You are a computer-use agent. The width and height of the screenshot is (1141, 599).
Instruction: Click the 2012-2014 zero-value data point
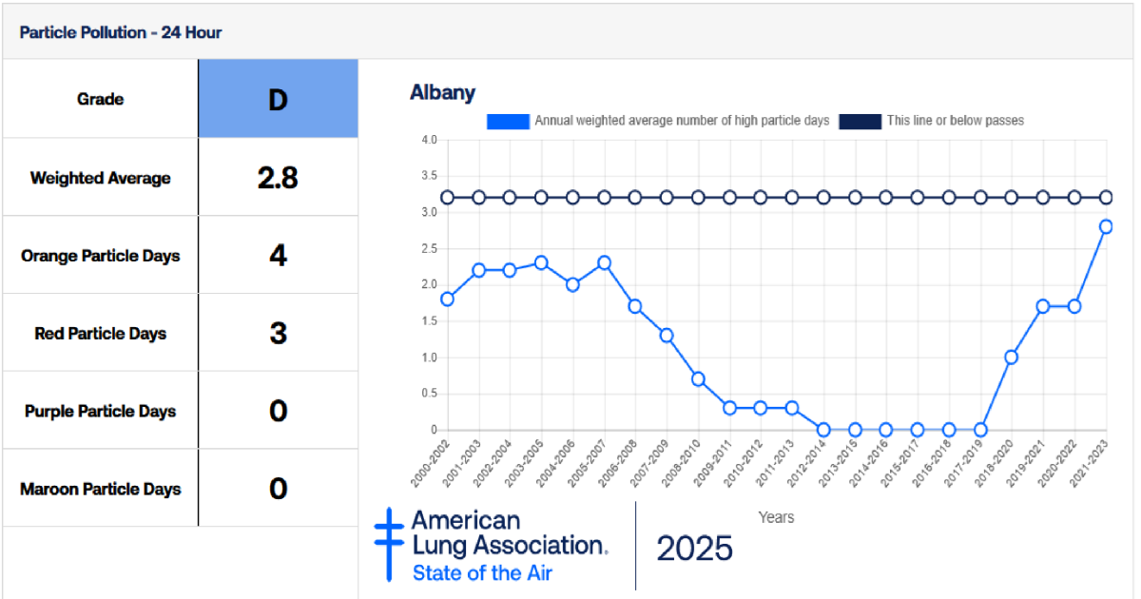click(x=823, y=430)
